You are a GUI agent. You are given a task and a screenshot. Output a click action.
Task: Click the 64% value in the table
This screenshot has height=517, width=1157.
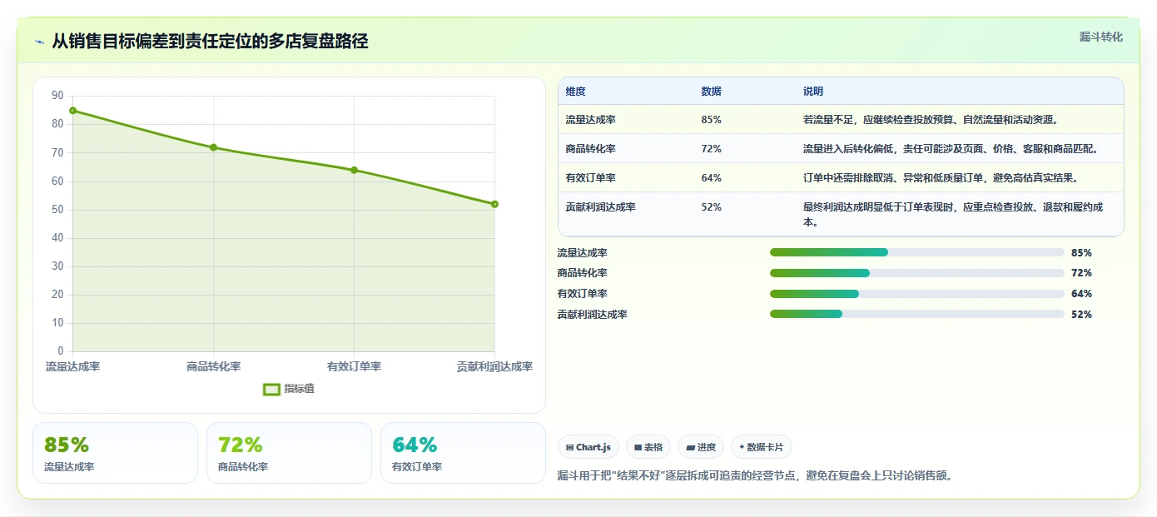coord(711,178)
